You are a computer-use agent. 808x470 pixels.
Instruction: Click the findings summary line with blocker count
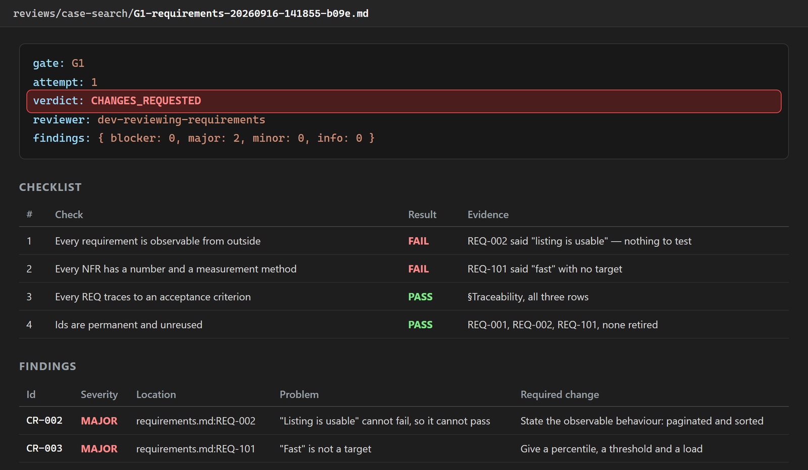point(204,138)
